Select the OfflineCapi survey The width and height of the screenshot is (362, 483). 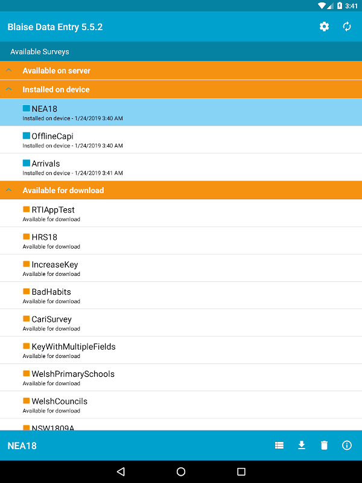pyautogui.click(x=181, y=139)
